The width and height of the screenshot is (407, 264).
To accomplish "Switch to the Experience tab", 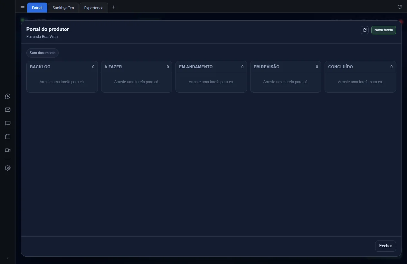I will (x=94, y=8).
